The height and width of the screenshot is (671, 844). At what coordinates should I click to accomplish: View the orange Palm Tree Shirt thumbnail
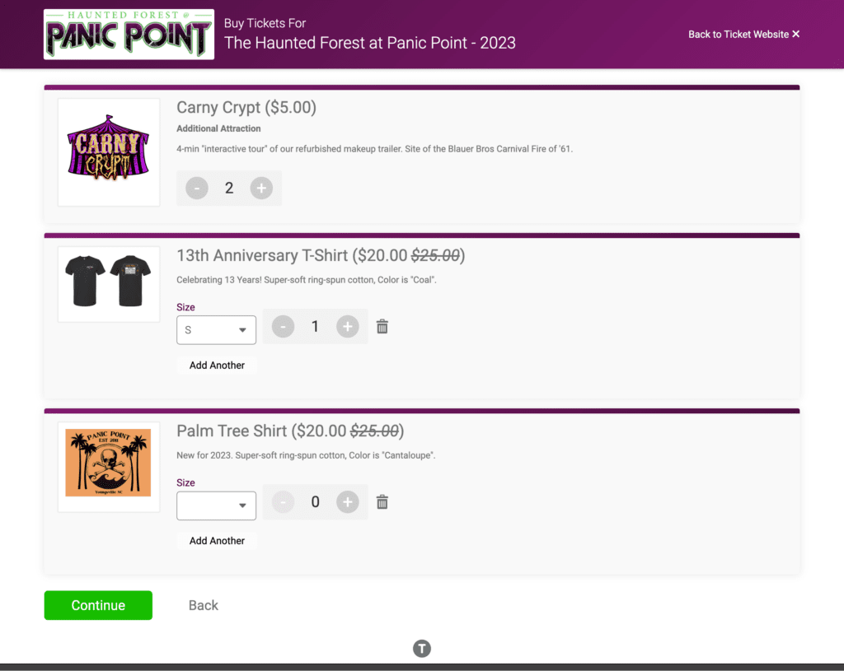point(109,467)
